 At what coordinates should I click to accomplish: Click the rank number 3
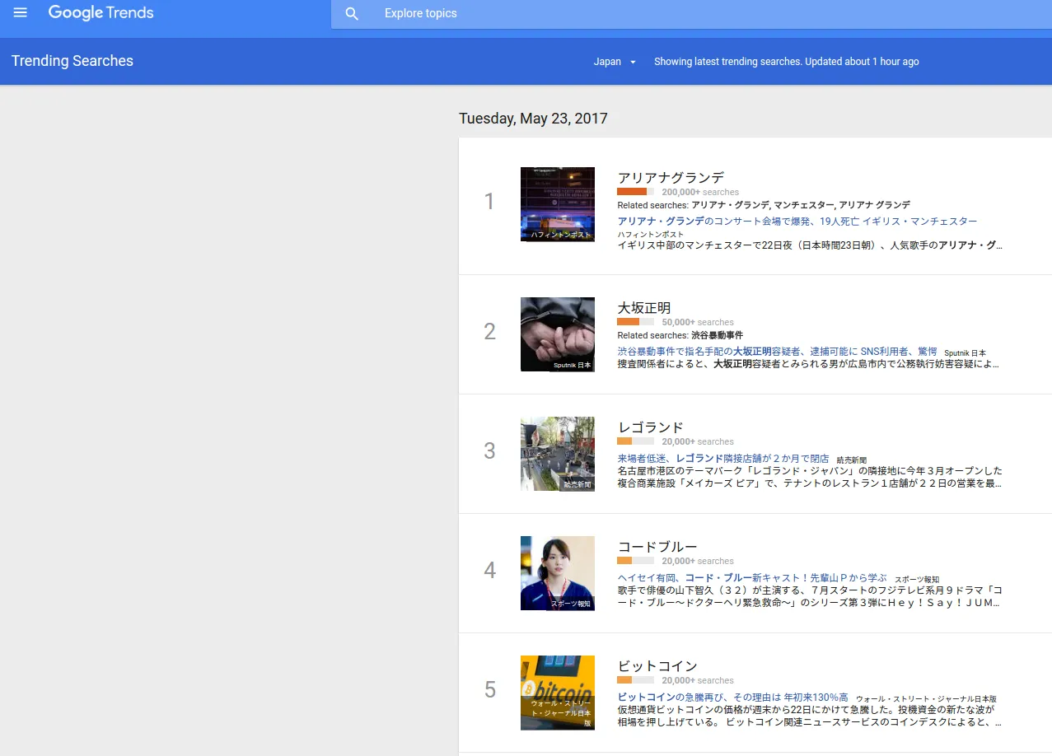489,451
